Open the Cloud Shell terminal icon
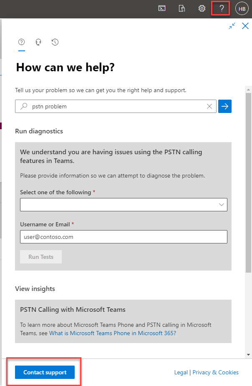 pyautogui.click(x=162, y=8)
